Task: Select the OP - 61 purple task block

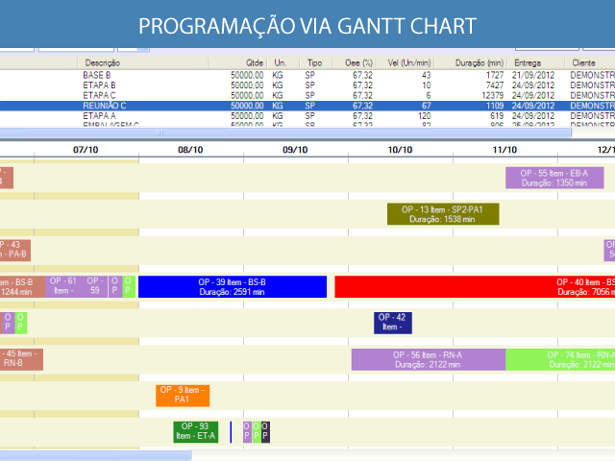Action: (62, 286)
